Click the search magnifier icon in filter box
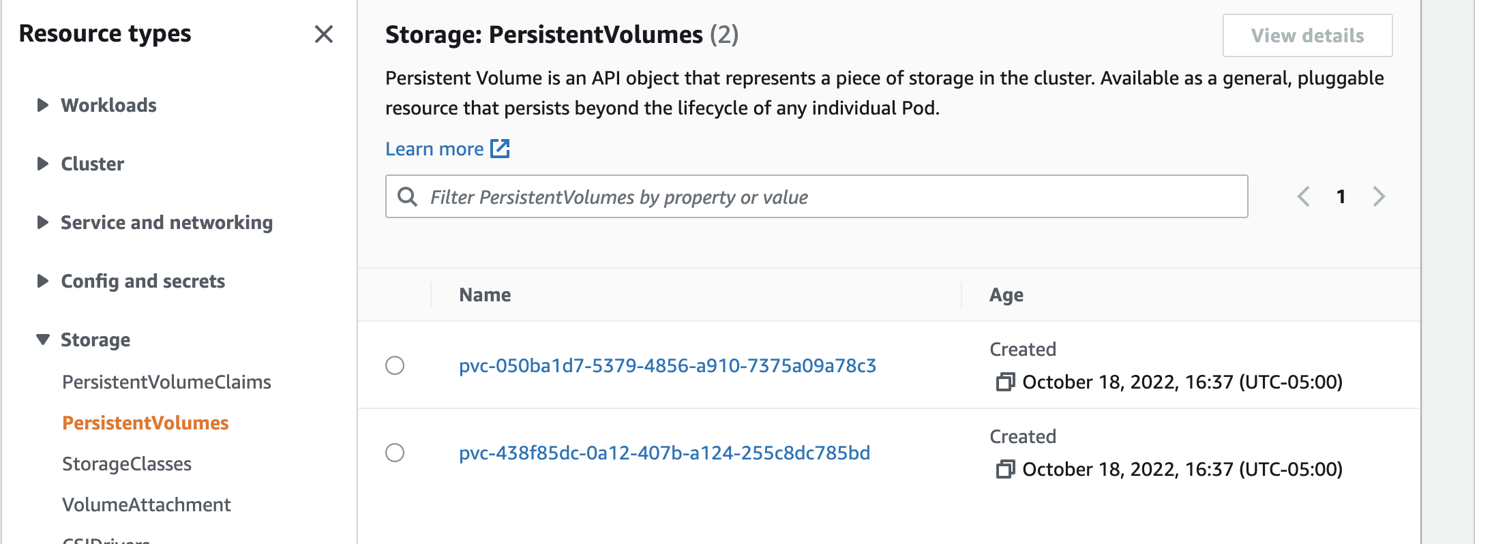Image resolution: width=1492 pixels, height=544 pixels. [408, 197]
